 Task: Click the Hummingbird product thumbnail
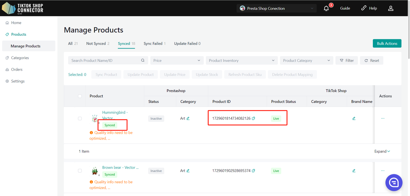tap(95, 119)
